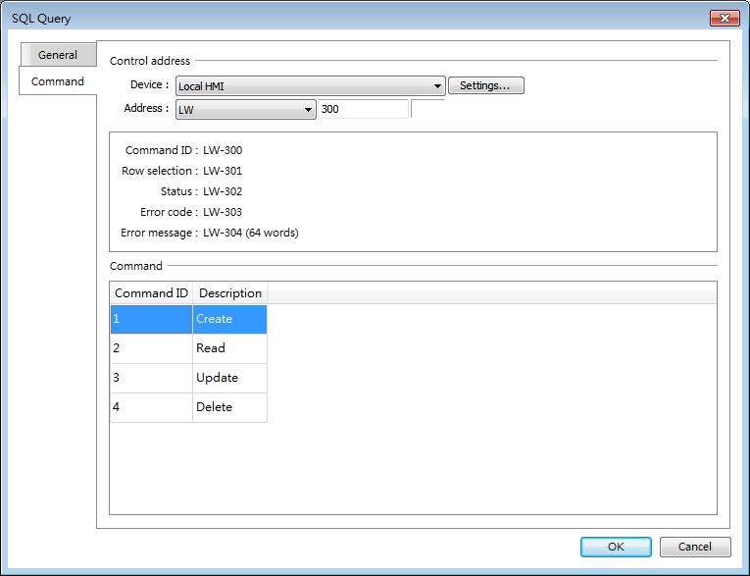Click the Command ID column header

coord(151,293)
